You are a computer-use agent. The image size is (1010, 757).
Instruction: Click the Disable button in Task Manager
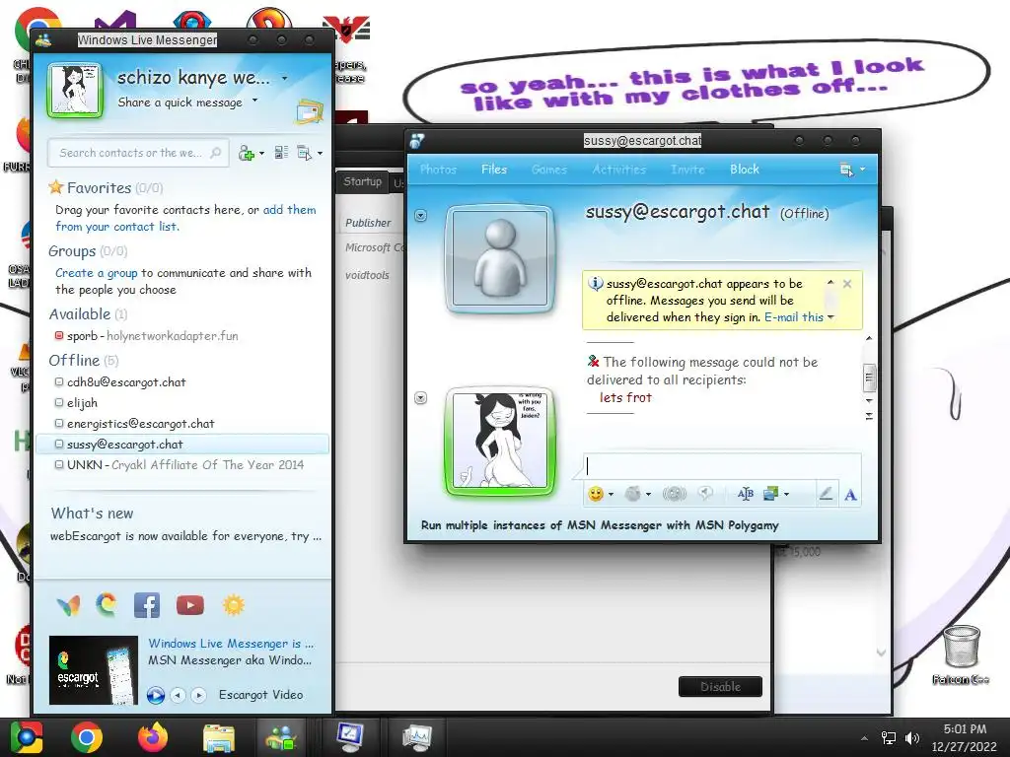720,687
